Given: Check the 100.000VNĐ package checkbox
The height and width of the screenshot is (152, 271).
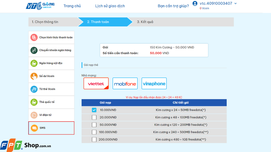Looking at the screenshot, I should [x=94, y=132].
